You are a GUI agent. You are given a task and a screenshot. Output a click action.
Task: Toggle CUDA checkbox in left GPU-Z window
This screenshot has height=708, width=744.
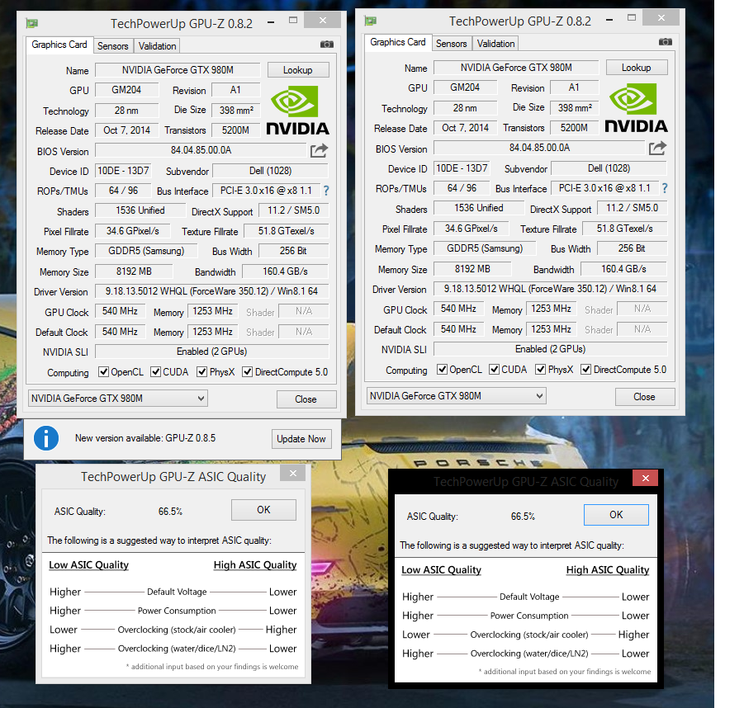point(155,372)
